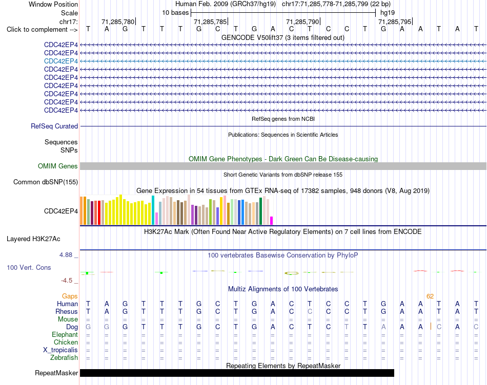Click the 'Sequences' track label
The image size is (487, 385).
61,142
